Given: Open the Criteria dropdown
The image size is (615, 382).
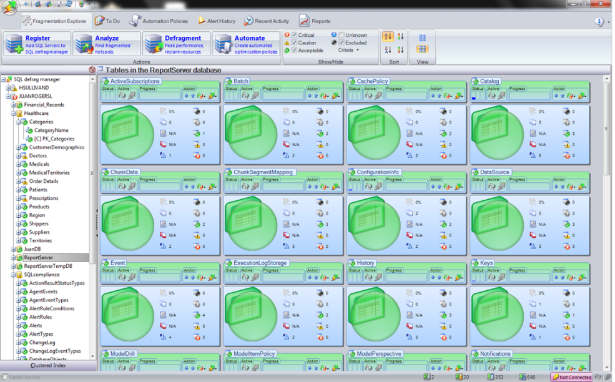Looking at the screenshot, I should tap(348, 51).
